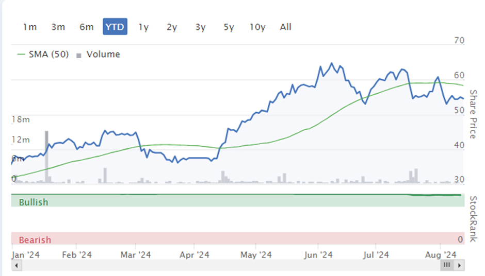Click the Apr '24 axis label
The height and width of the screenshot is (276, 485).
(194, 255)
